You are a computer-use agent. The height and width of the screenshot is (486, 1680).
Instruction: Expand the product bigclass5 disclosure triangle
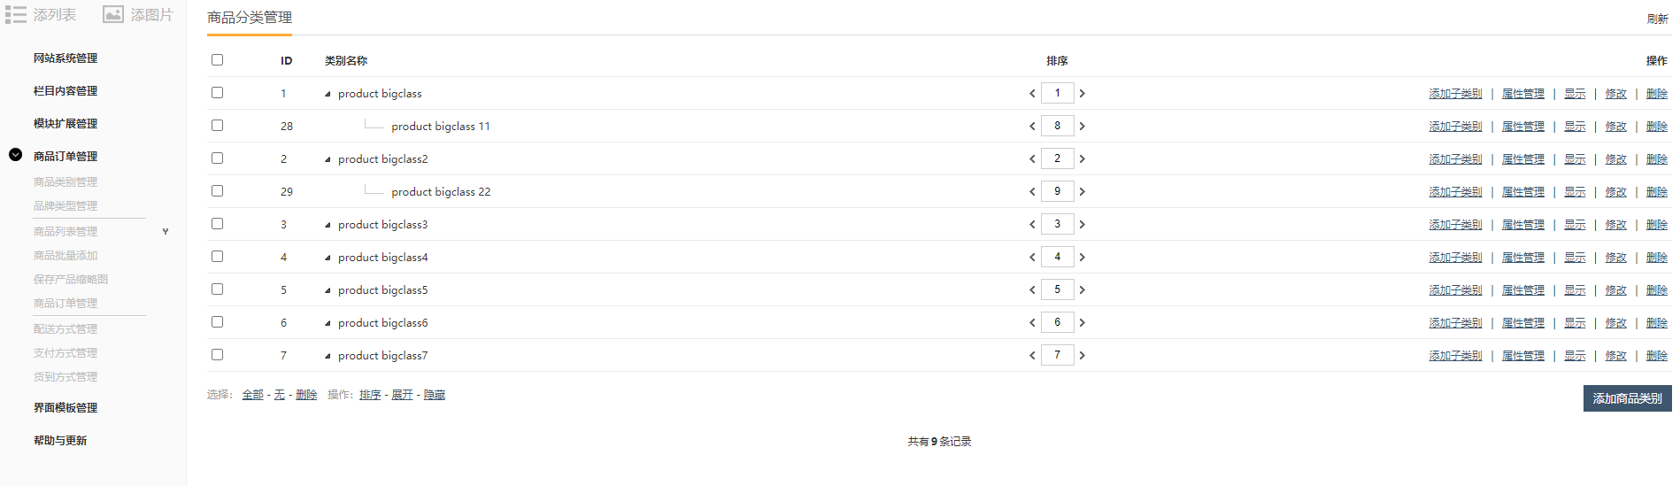point(328,290)
